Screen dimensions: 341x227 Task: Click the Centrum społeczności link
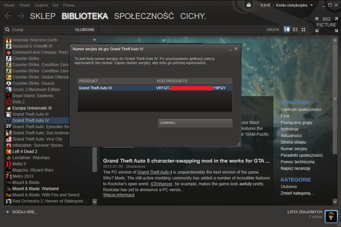tap(301, 110)
